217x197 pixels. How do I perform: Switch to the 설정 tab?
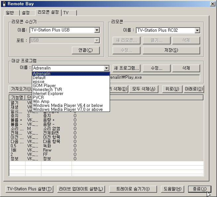point(27,13)
